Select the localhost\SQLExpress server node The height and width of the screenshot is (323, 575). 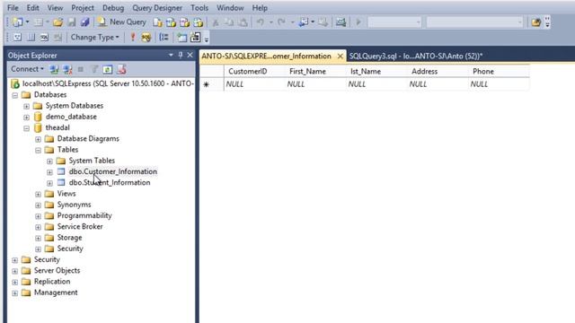pos(108,83)
